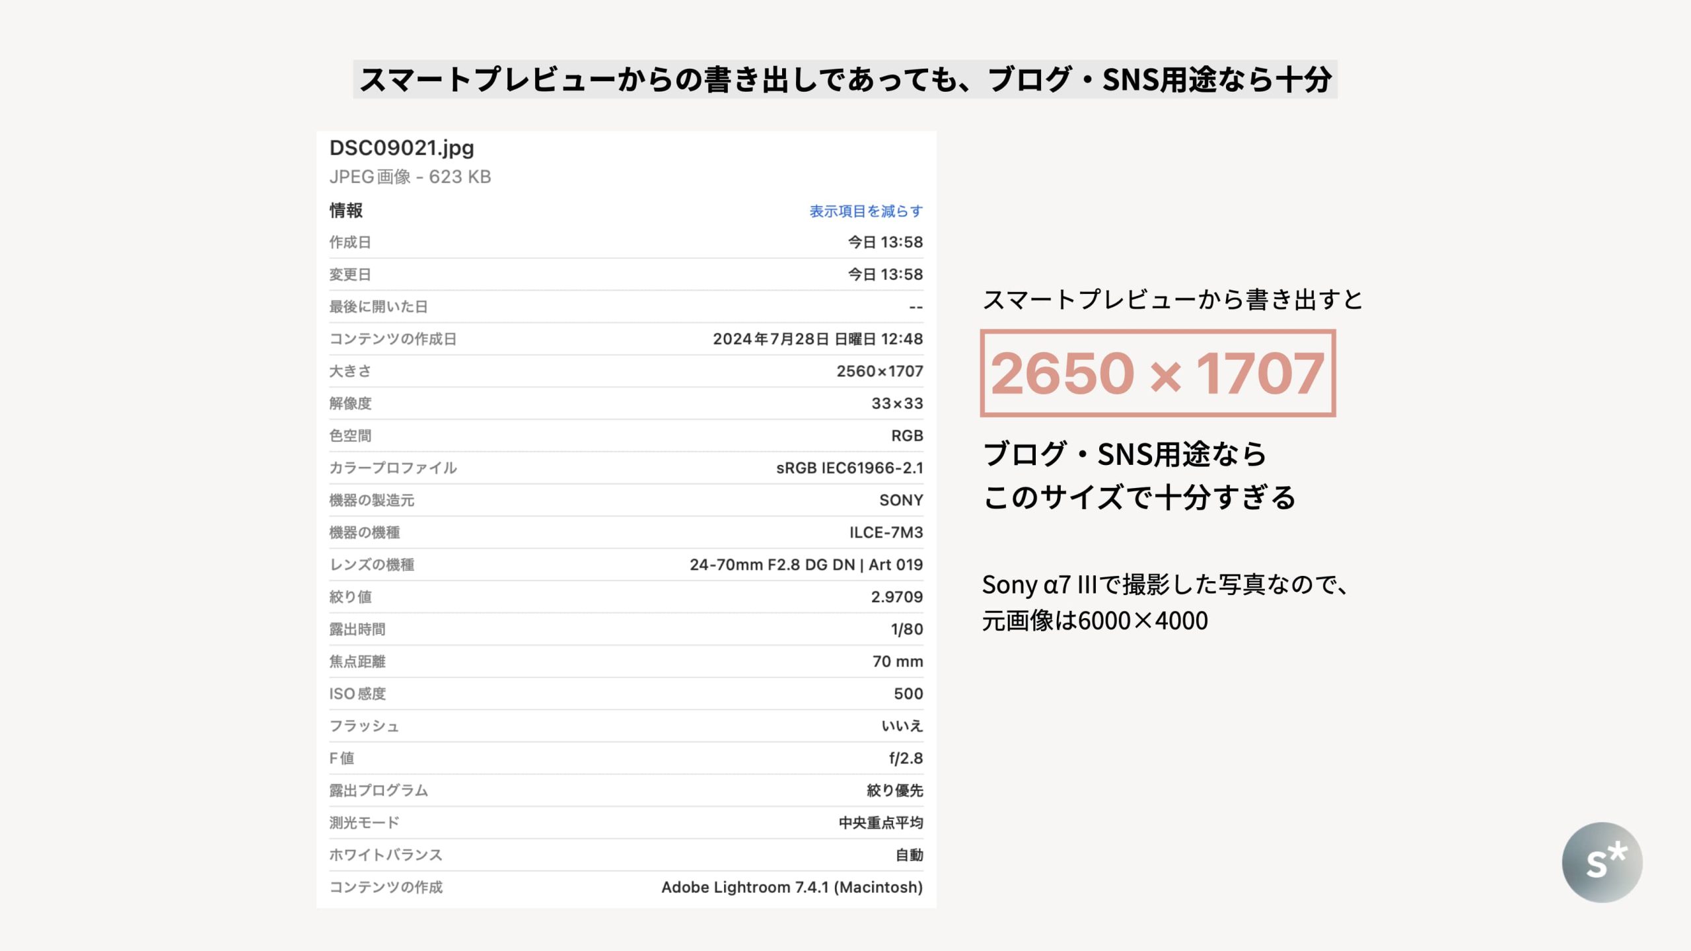Click the DSC09021.jpg file name
Viewport: 1691px width, 951px height.
[402, 148]
